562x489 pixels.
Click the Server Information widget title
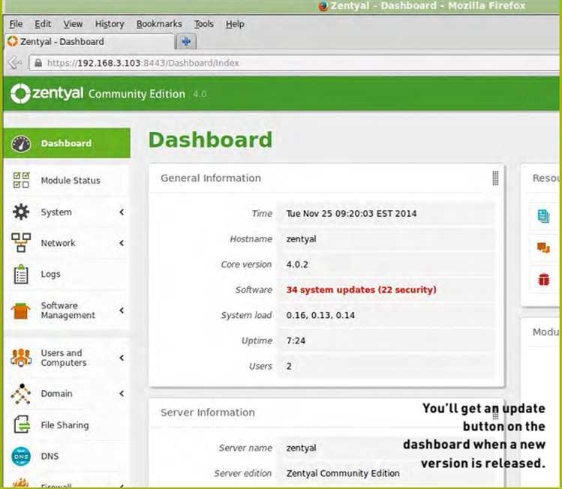point(208,412)
